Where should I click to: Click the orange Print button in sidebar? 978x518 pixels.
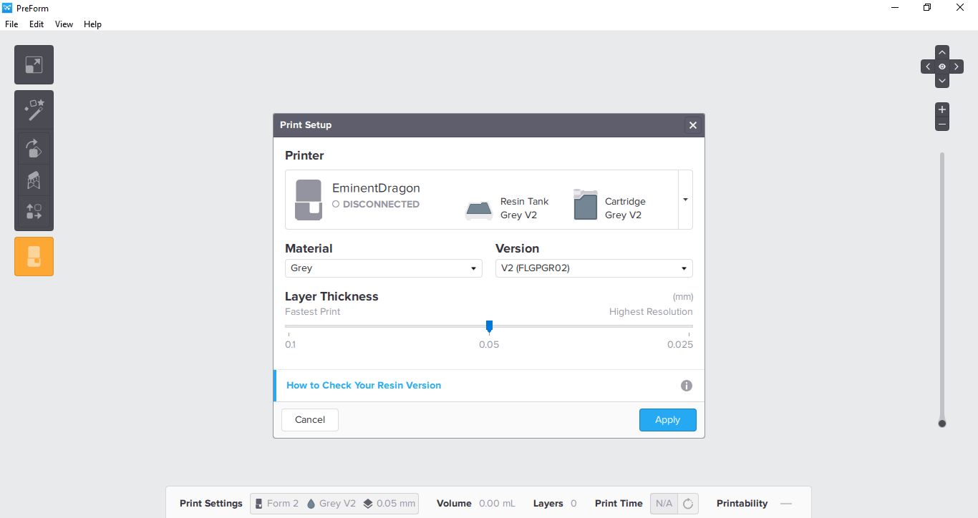click(34, 256)
